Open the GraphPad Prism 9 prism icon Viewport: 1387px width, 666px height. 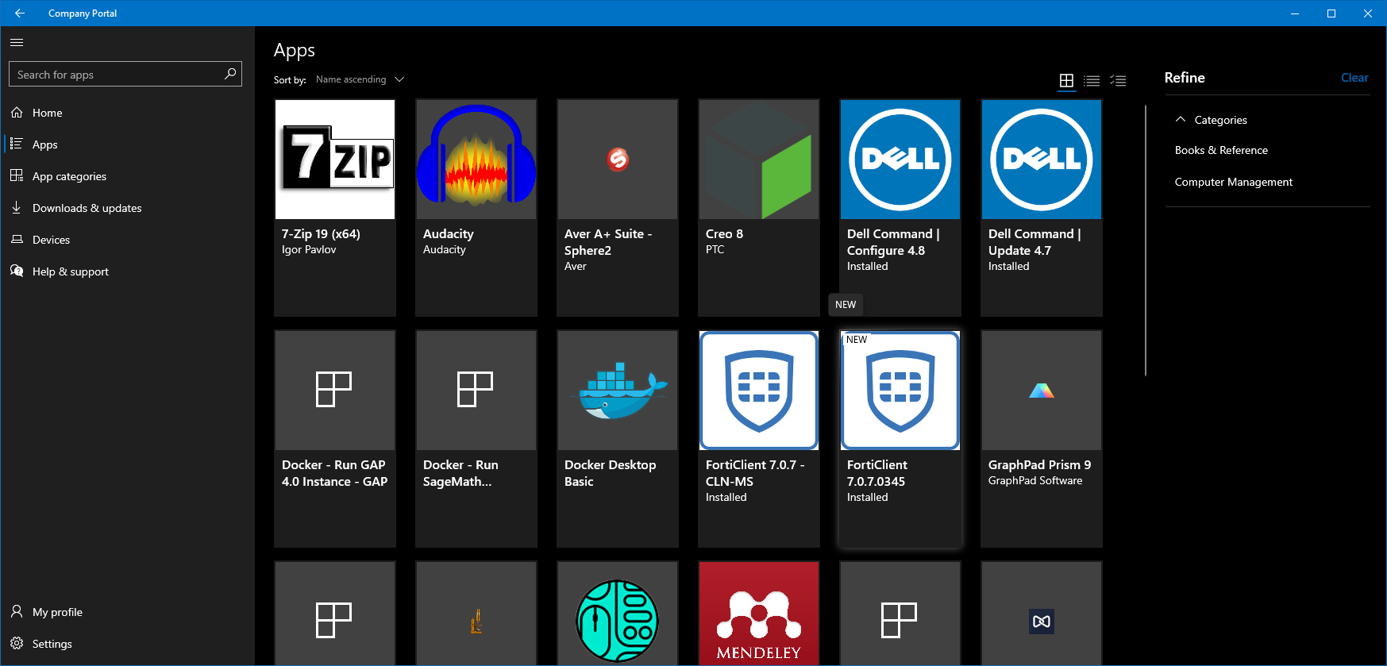click(1042, 391)
